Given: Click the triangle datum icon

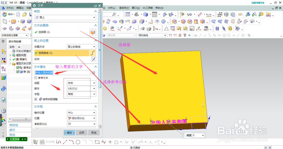Looking at the screenshot, I should coord(166,28).
